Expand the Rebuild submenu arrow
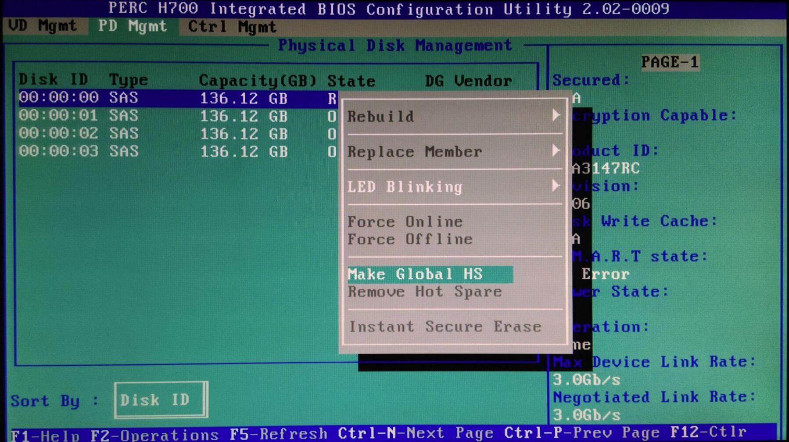The height and width of the screenshot is (442, 789). pyautogui.click(x=556, y=115)
